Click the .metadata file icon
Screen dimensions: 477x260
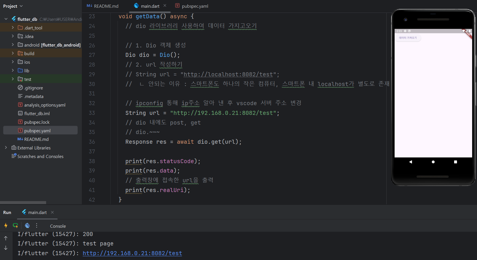20,96
